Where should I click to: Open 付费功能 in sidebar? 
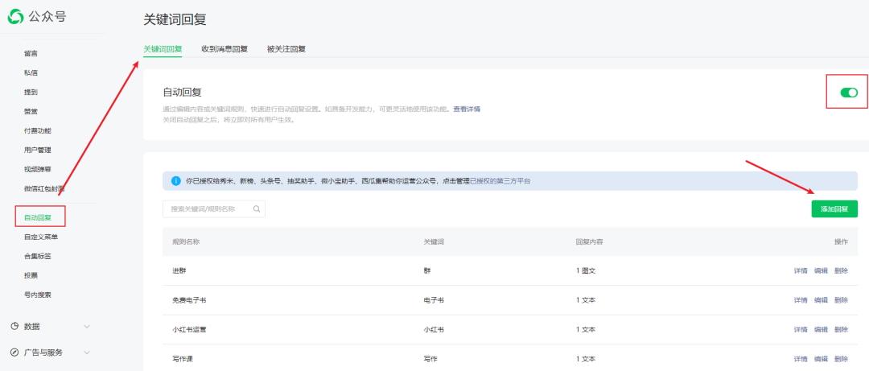coord(38,131)
